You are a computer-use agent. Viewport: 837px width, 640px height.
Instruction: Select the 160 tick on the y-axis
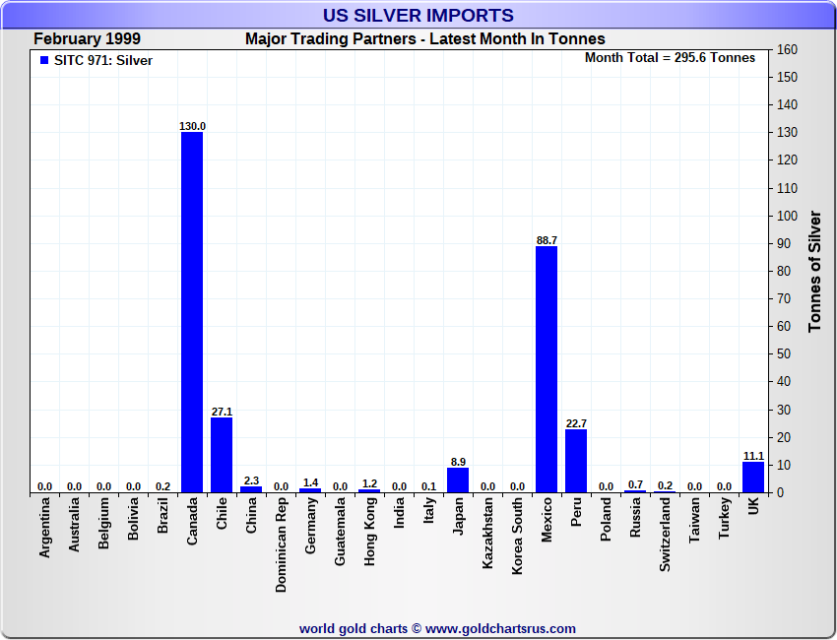click(x=788, y=49)
